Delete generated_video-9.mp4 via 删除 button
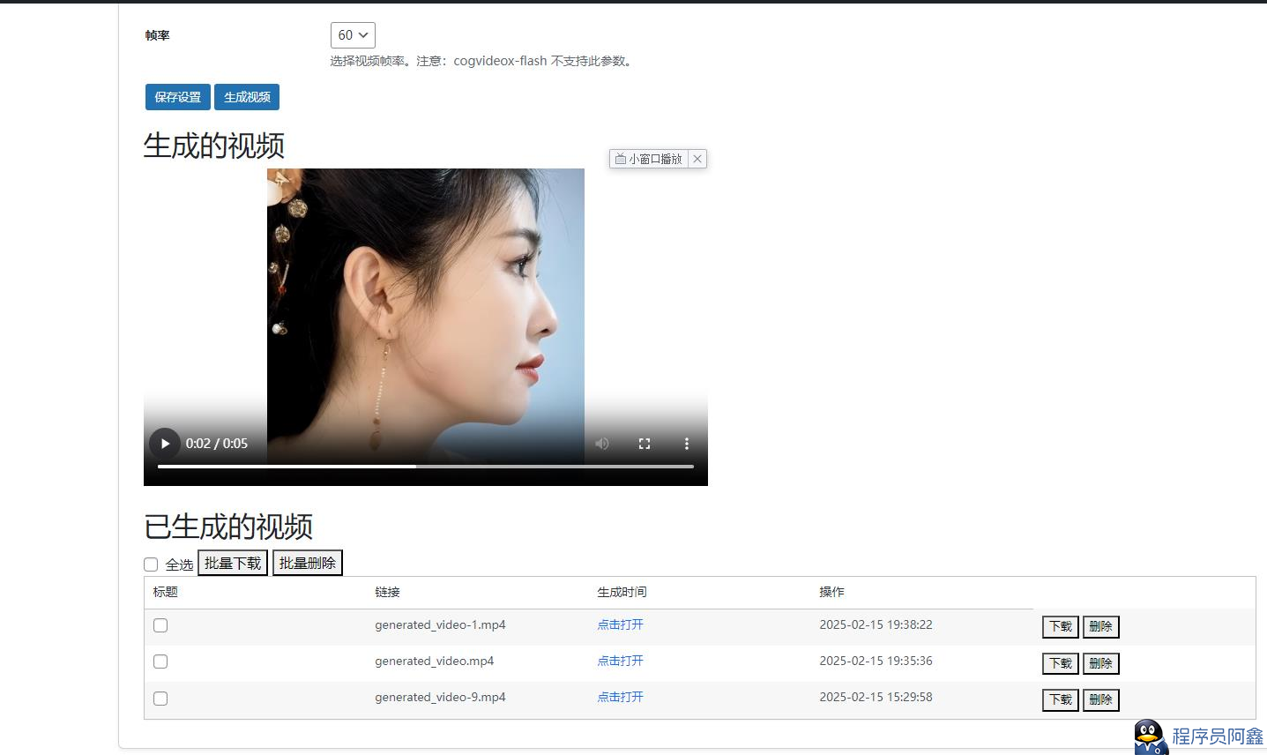Image resolution: width=1267 pixels, height=755 pixels. coord(1101,700)
